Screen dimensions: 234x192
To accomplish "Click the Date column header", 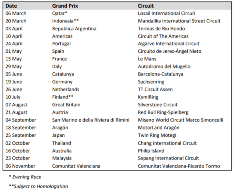I will [x=11, y=6].
